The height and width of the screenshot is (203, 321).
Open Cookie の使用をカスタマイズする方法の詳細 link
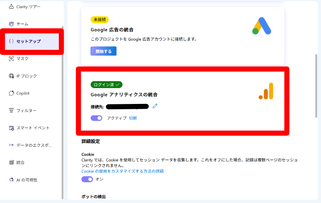(122, 171)
